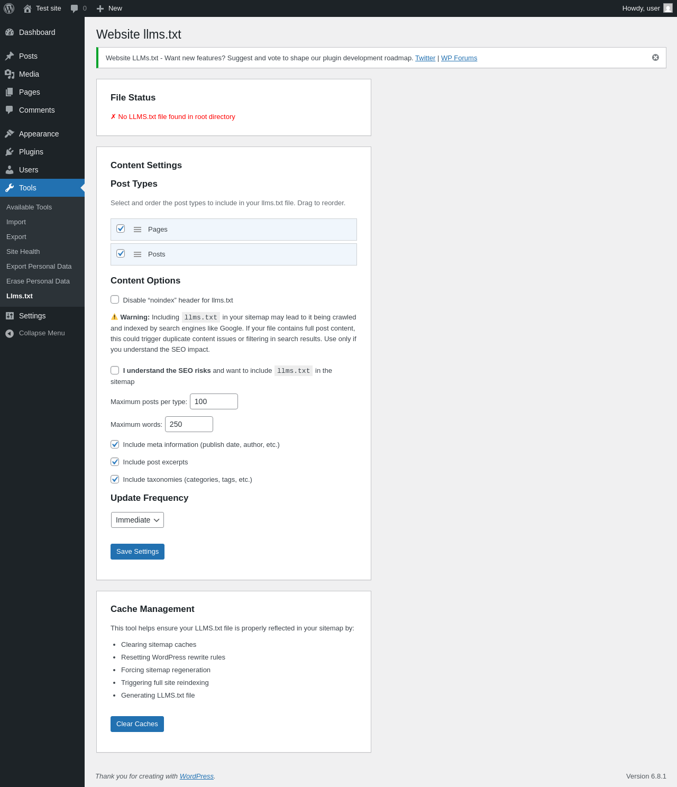
Task: Open the WP Forums link
Action: click(459, 58)
